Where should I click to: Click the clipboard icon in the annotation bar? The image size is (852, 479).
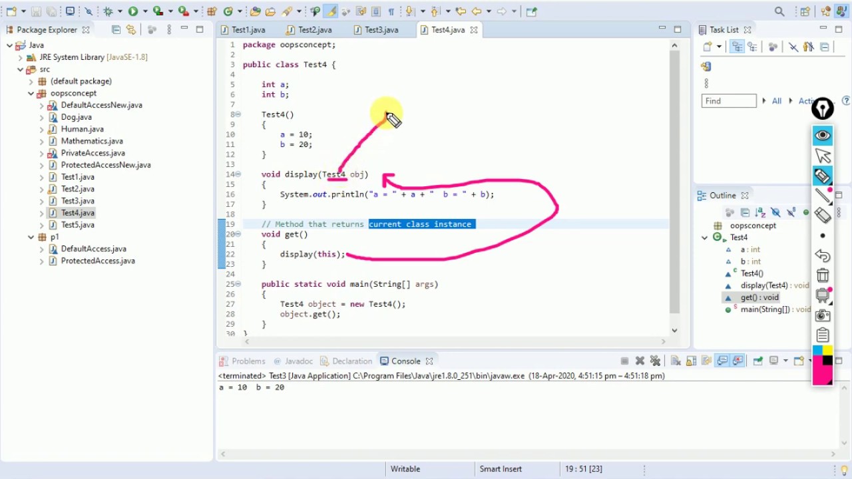pos(823,335)
